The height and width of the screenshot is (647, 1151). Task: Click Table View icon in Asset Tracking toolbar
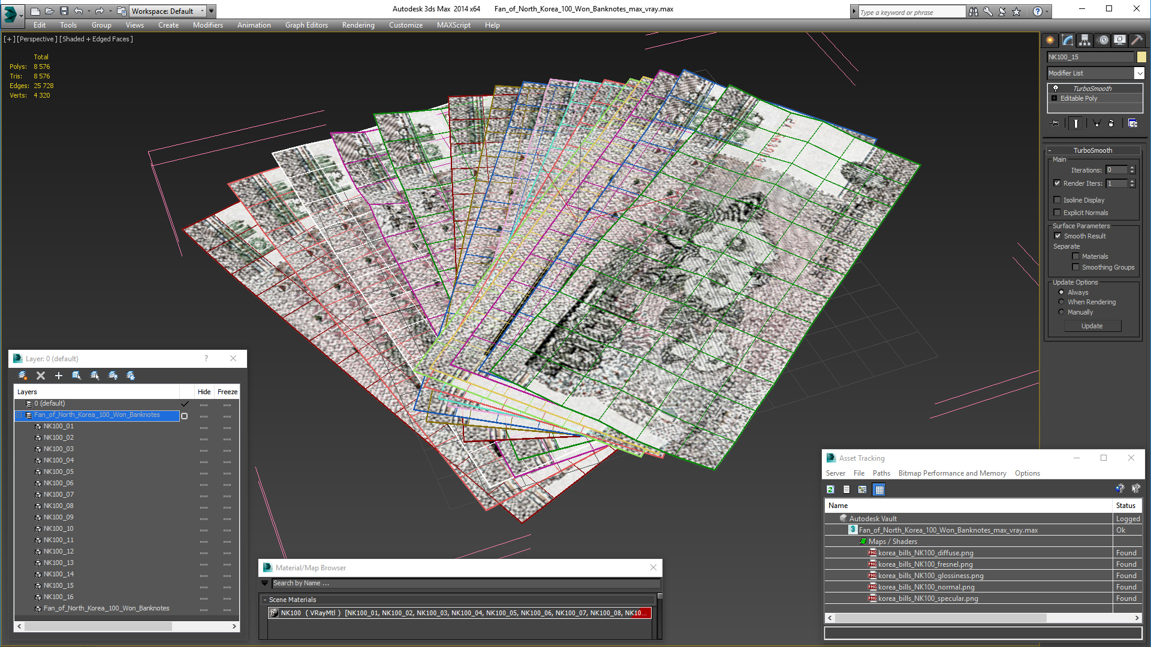tap(879, 489)
